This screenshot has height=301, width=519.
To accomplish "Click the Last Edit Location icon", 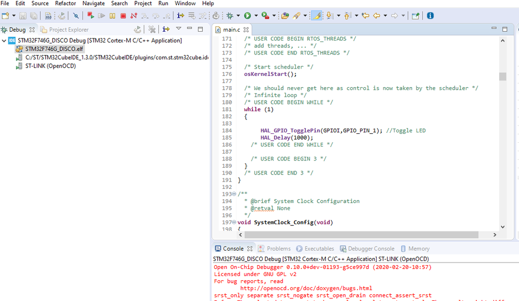I will pyautogui.click(x=365, y=16).
